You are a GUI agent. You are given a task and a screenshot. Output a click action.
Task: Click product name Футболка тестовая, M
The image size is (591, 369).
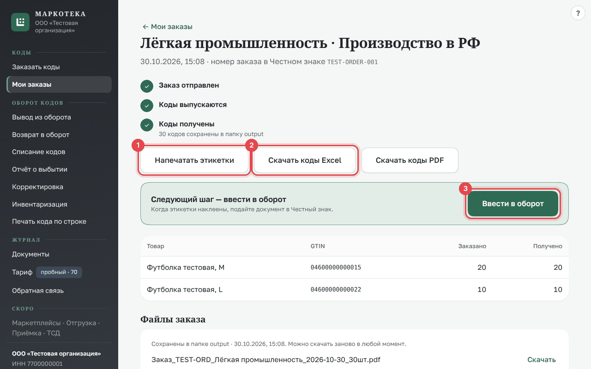(x=186, y=268)
